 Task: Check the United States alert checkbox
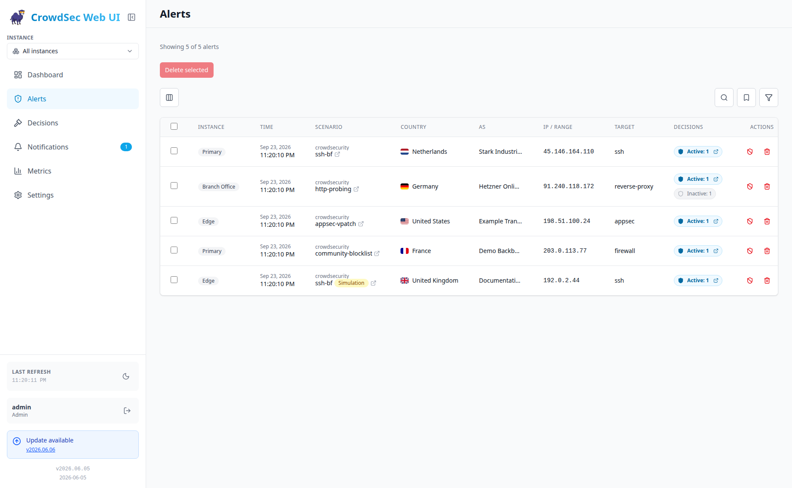click(174, 220)
